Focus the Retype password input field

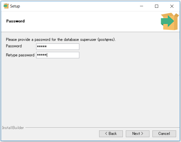point(58,55)
